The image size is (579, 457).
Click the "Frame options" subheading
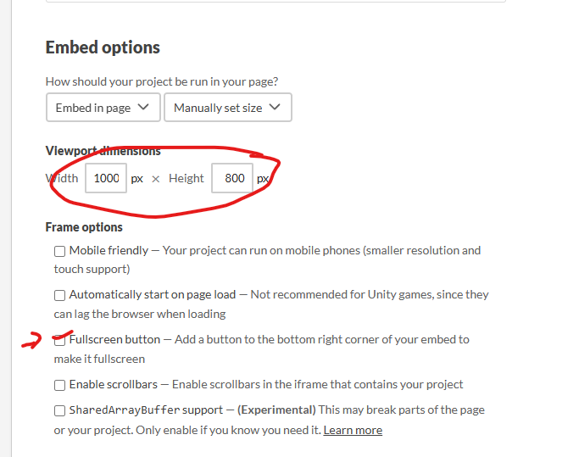pyautogui.click(x=84, y=227)
